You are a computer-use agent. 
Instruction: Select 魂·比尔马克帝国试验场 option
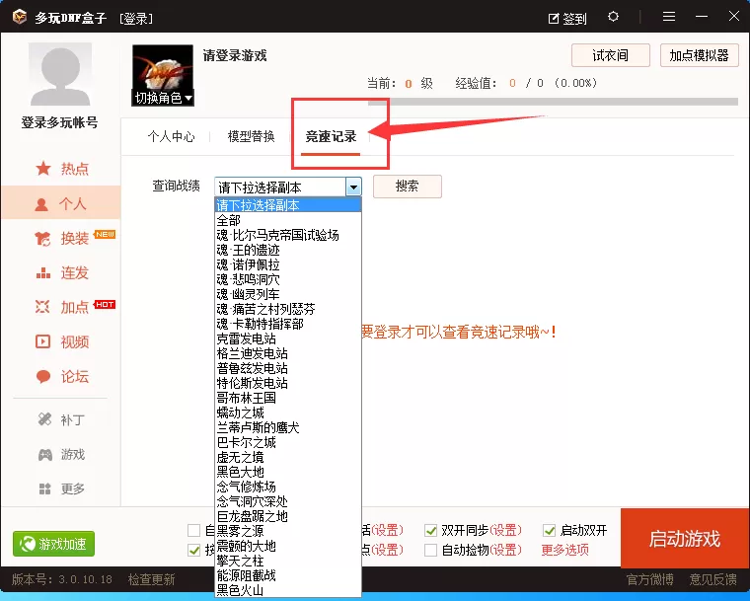click(288, 236)
